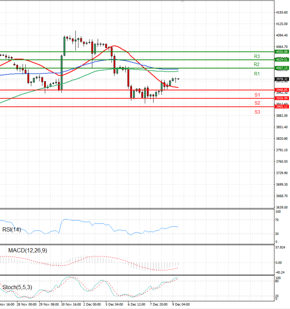Screen dimensions: 290x309
Task: Click the green 4007.15 price tag
Action: [282, 68]
